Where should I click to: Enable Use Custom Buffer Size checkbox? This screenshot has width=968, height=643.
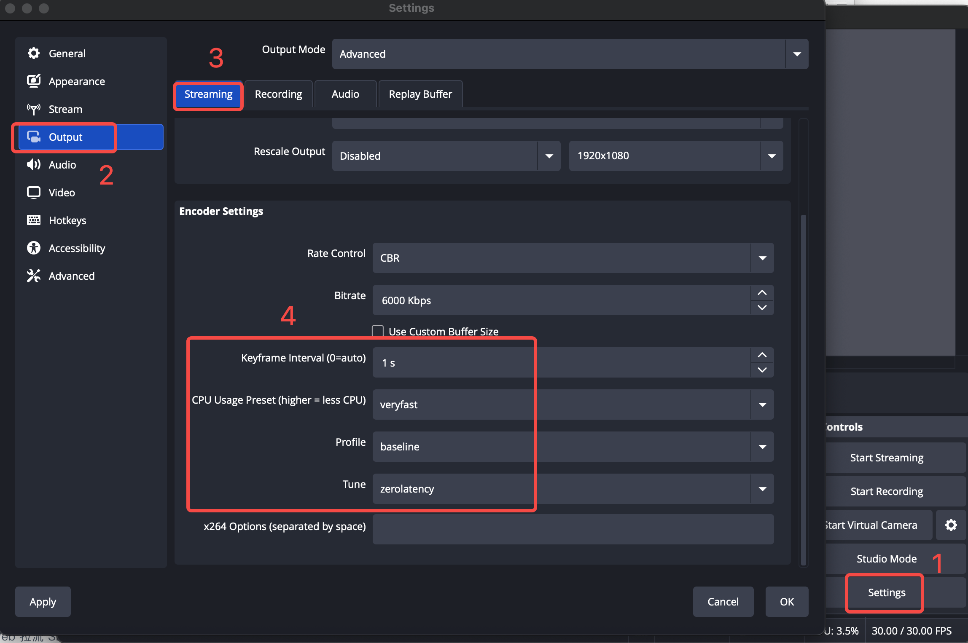pos(378,331)
